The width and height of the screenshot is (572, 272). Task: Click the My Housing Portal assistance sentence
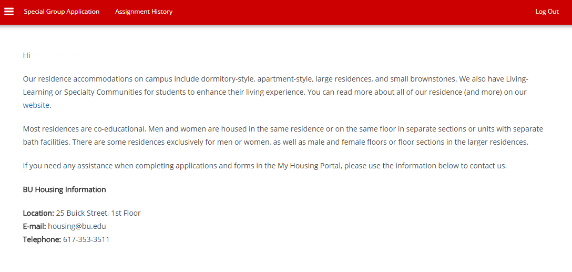(x=264, y=166)
